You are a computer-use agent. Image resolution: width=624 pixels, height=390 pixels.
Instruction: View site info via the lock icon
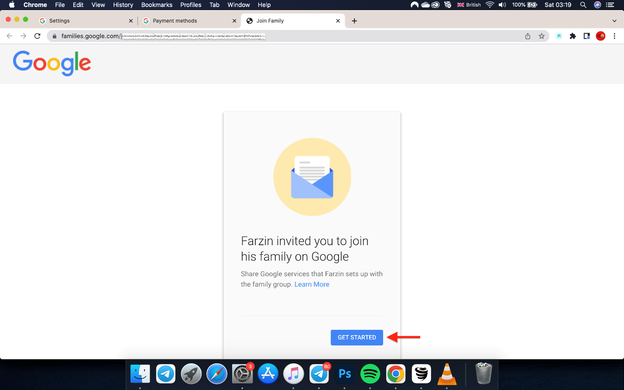[55, 36]
